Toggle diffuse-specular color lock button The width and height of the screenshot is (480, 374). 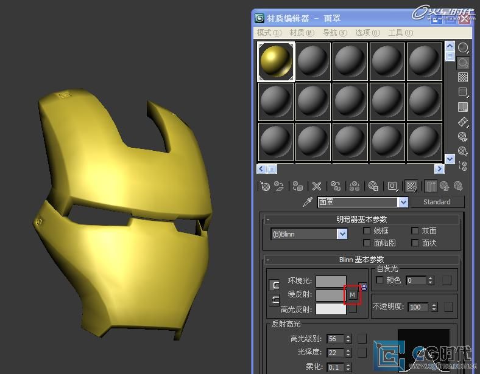[x=275, y=300]
